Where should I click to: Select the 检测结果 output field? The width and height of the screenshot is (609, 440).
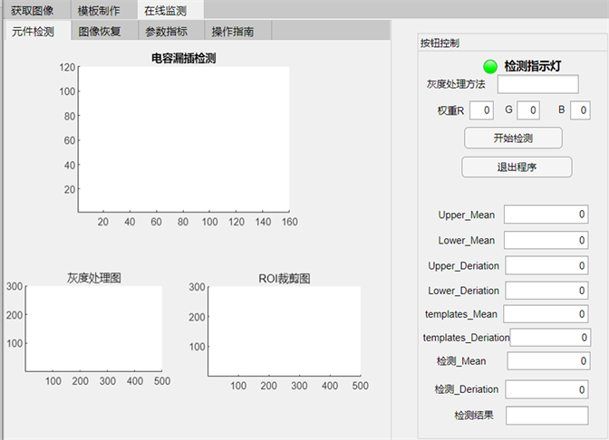pos(547,415)
